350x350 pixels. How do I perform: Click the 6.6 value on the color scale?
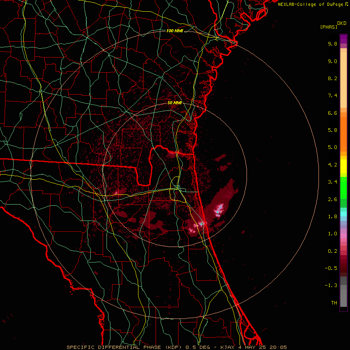(332, 113)
